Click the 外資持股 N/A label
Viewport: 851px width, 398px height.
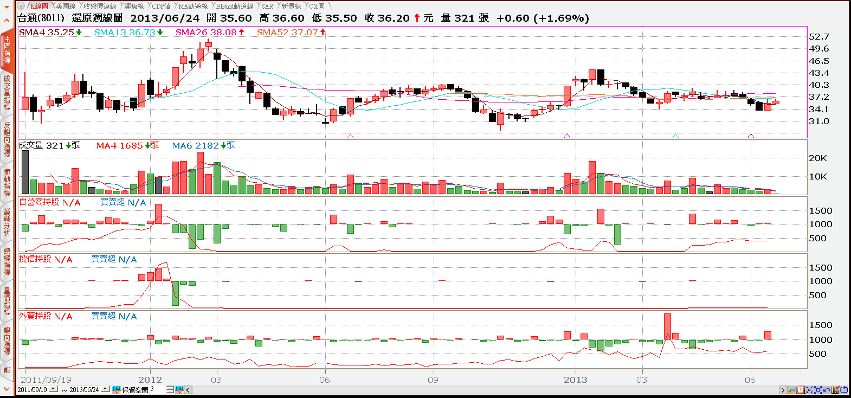pyautogui.click(x=46, y=316)
